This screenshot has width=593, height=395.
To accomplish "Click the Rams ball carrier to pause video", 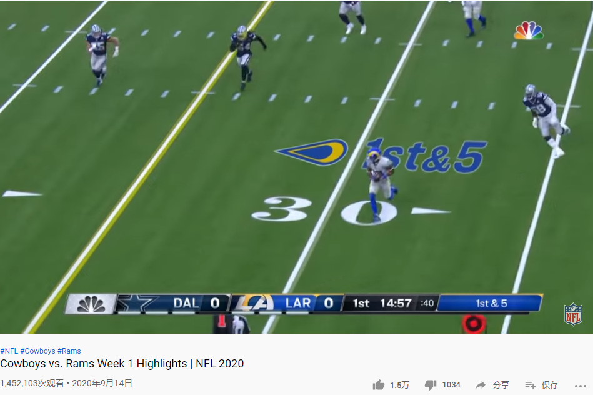I will click(379, 181).
